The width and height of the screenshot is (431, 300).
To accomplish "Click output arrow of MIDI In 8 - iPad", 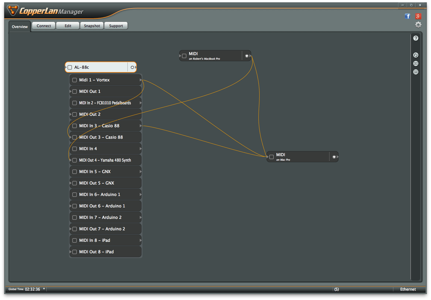I will 141,240.
